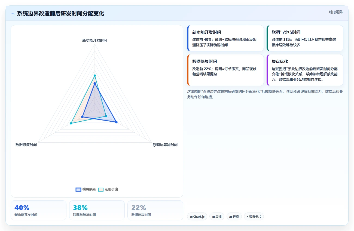Click the radar axis label 数据修复时间
This screenshot has width=354, height=231.
pos(26,145)
